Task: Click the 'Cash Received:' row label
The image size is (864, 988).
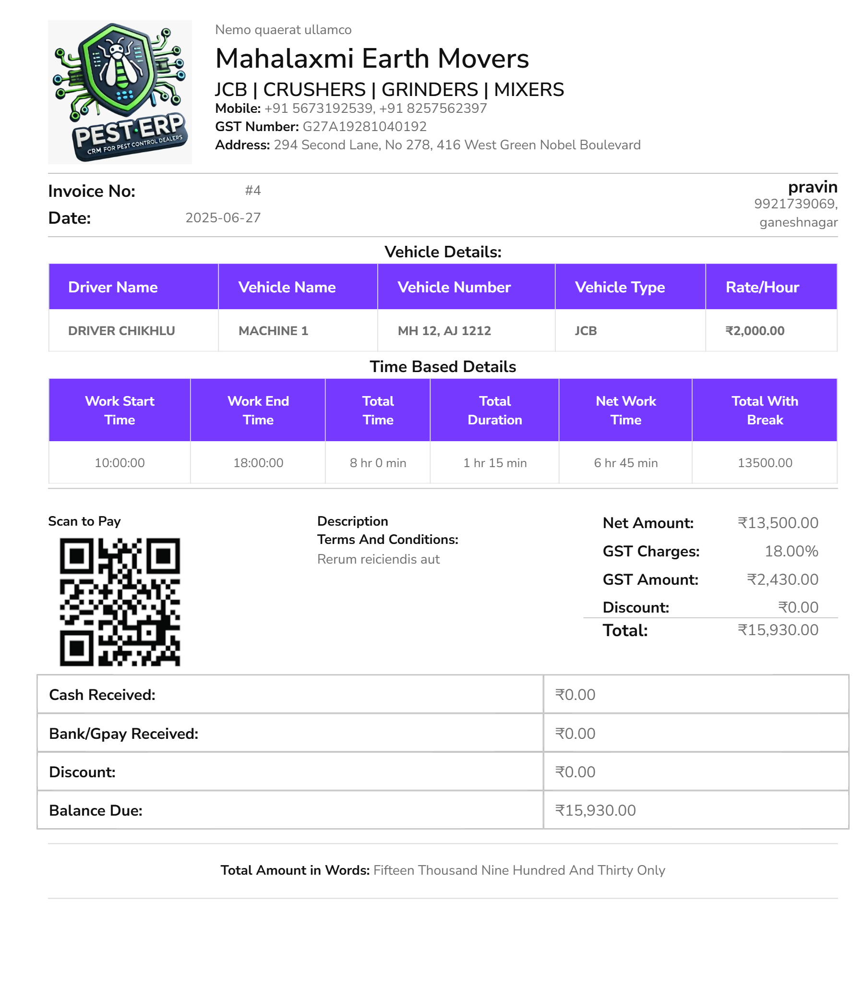Action: 102,694
